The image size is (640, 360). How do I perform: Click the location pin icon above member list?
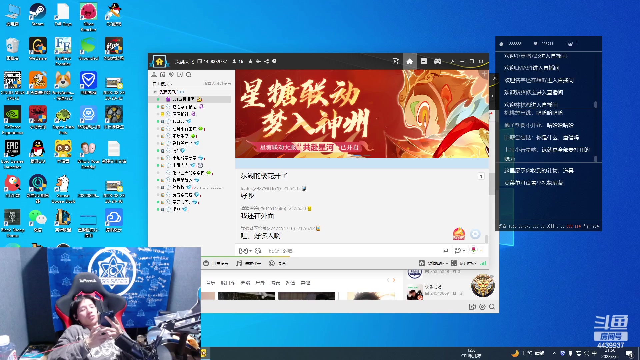pyautogui.click(x=171, y=75)
